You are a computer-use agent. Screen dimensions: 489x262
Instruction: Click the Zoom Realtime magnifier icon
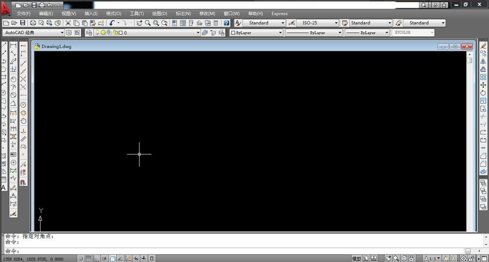tap(148, 23)
